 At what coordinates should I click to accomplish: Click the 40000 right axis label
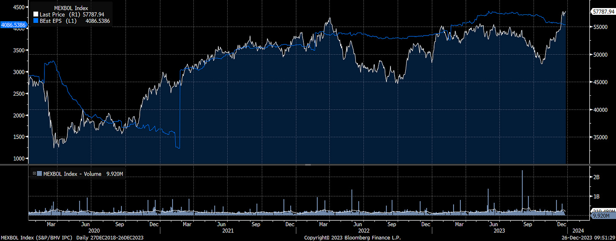[x=601, y=110]
